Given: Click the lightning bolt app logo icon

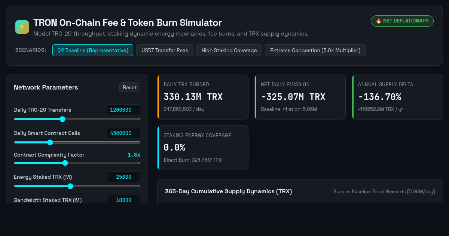Looking at the screenshot, I should click(22, 27).
